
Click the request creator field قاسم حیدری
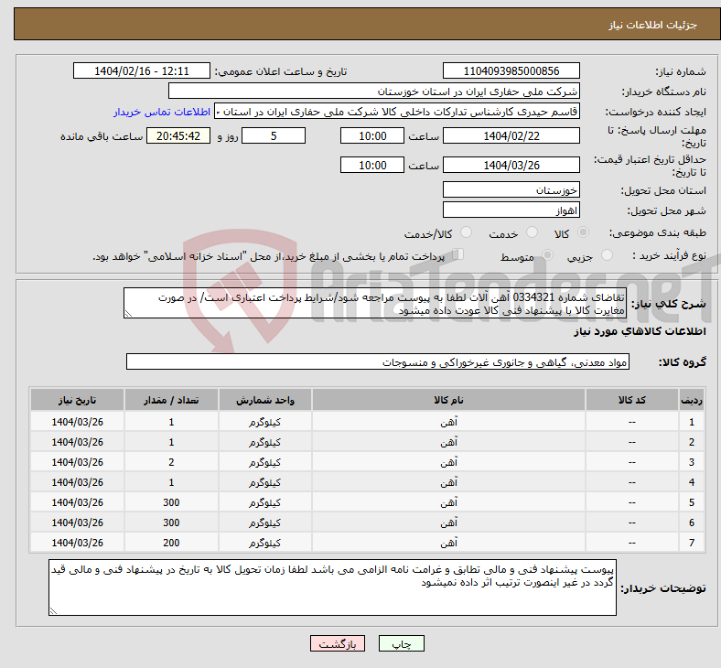397,112
